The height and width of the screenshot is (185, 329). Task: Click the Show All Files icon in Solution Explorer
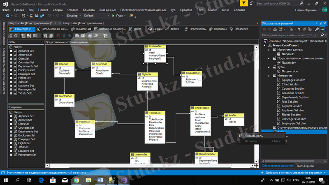(x=310, y=29)
